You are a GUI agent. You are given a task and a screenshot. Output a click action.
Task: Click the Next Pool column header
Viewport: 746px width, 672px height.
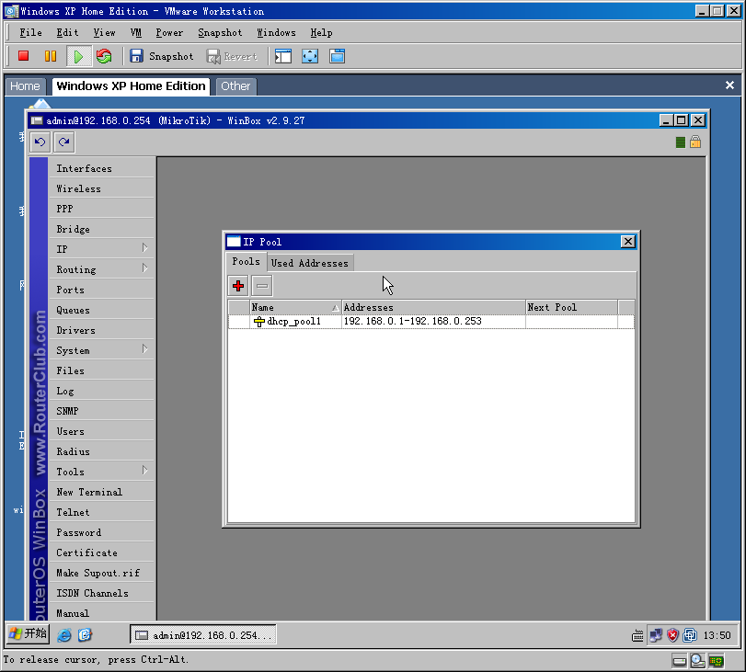572,308
